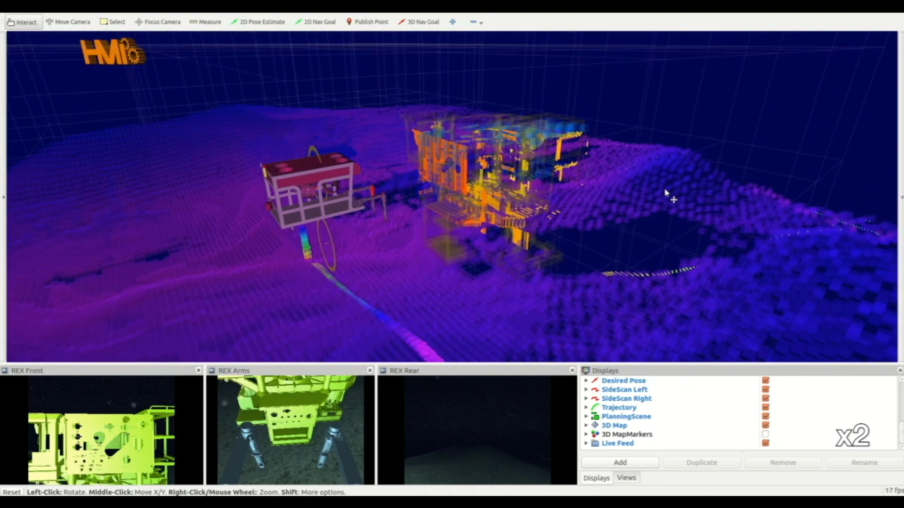Click the blue minus remove-tool icon
The height and width of the screenshot is (508, 904).
point(473,22)
